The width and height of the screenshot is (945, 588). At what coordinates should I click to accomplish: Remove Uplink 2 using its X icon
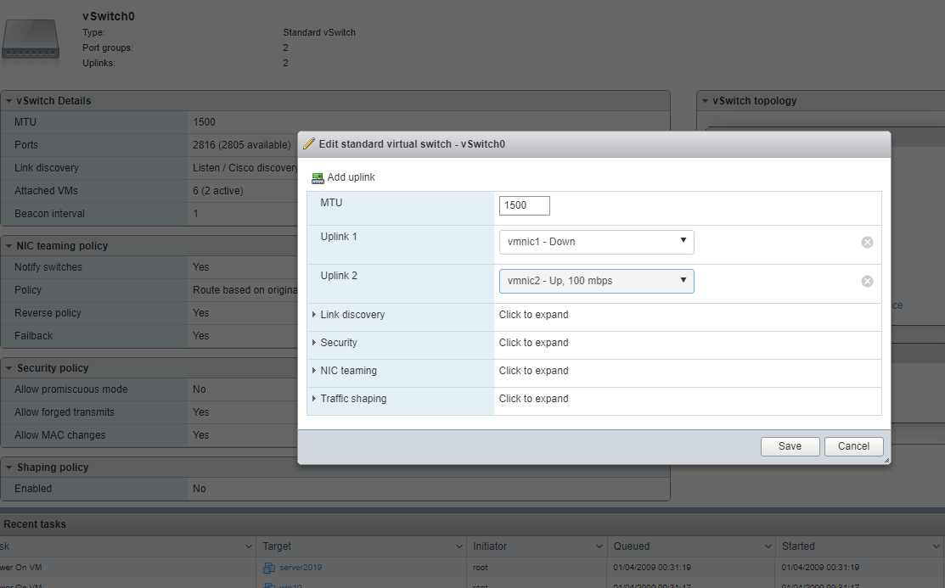pyautogui.click(x=867, y=281)
